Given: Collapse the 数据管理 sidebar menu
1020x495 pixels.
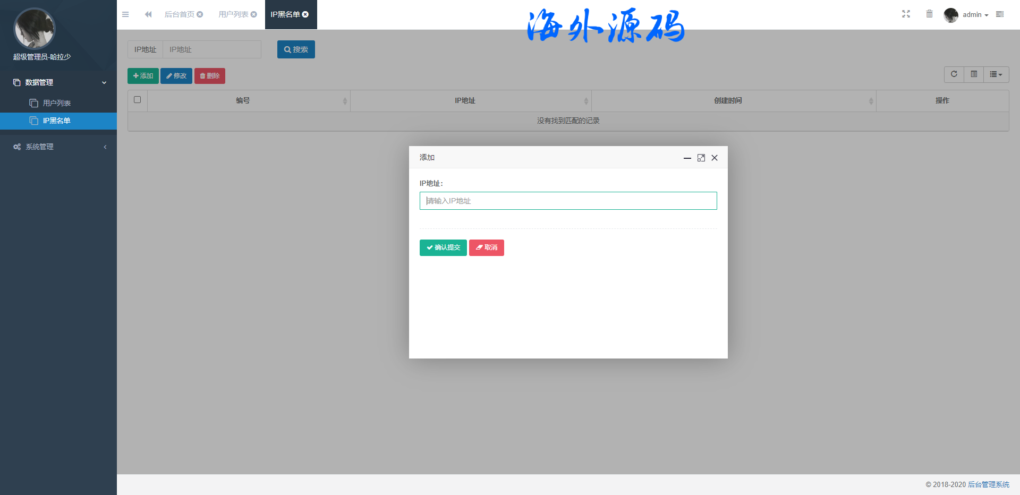Looking at the screenshot, I should [58, 82].
